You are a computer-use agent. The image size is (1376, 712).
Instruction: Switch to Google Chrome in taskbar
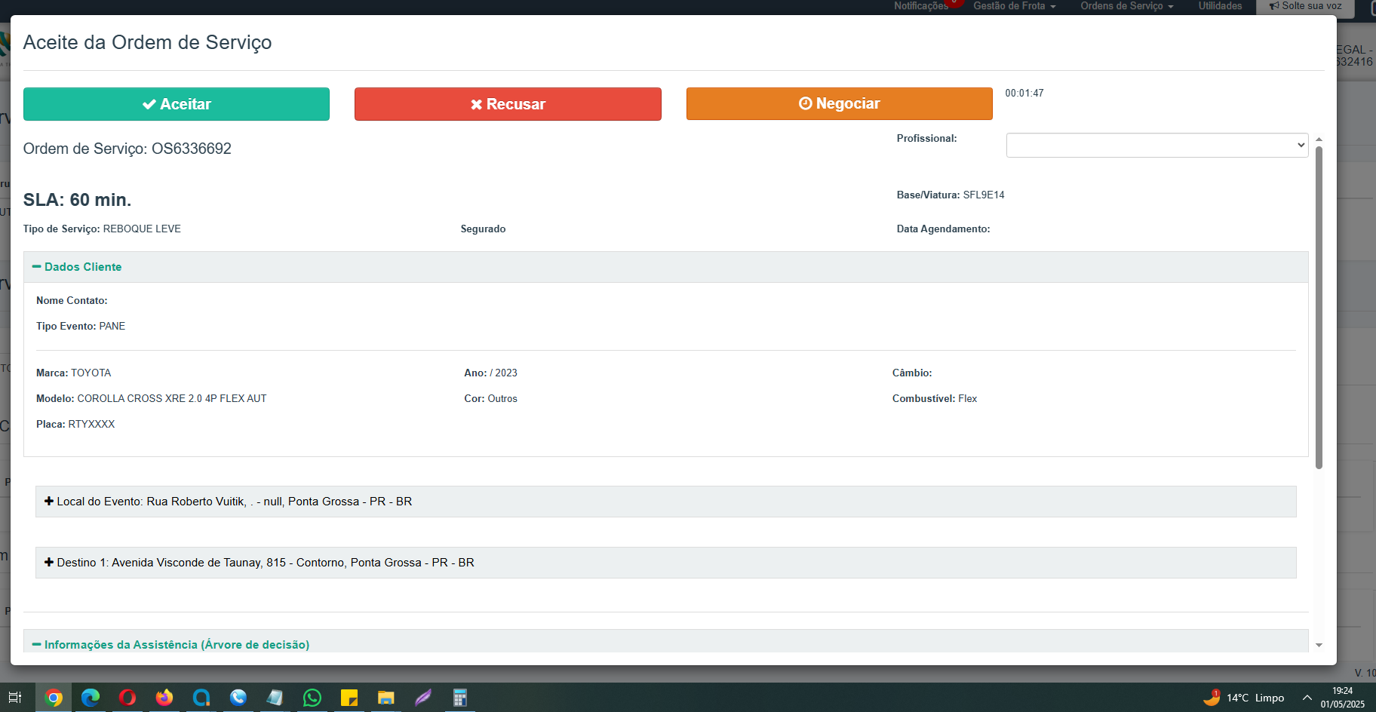[54, 698]
